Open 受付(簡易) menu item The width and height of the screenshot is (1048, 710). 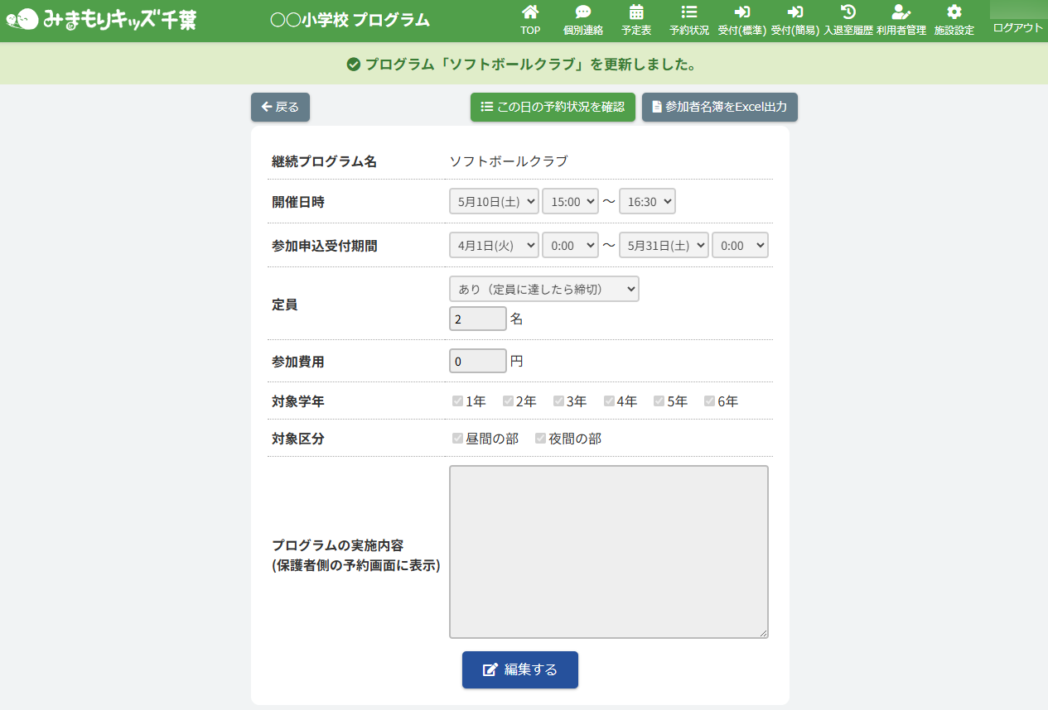pyautogui.click(x=794, y=21)
